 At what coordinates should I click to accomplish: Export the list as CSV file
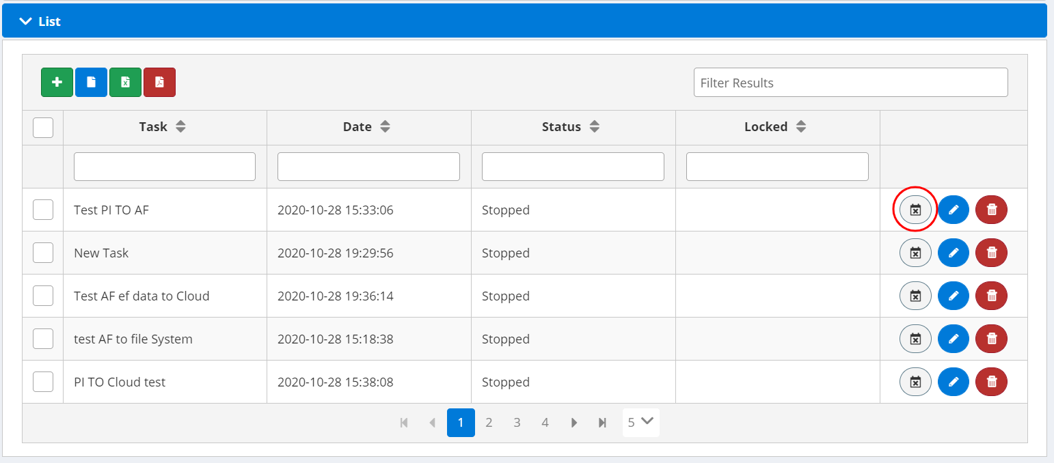91,83
